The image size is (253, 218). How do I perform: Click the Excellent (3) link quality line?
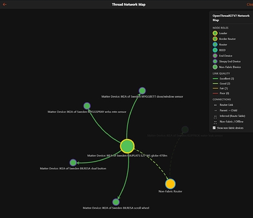click(x=215, y=78)
